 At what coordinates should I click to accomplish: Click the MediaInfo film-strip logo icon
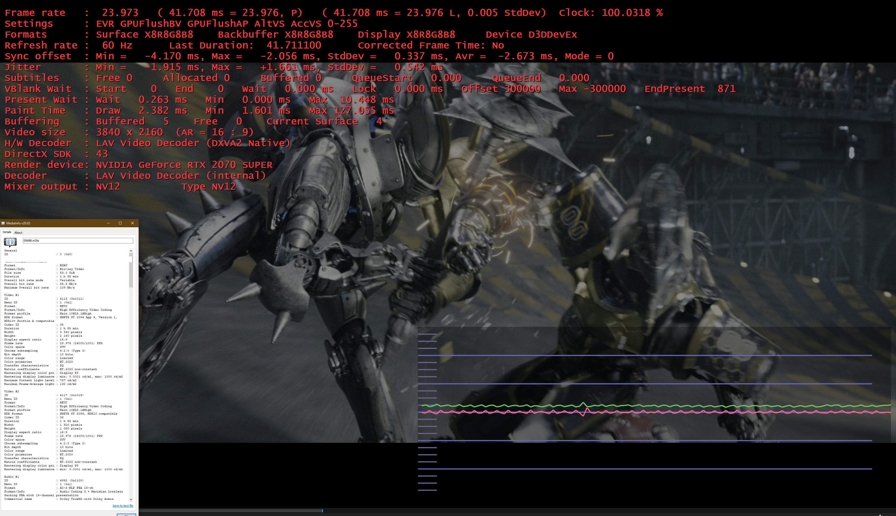[10, 242]
